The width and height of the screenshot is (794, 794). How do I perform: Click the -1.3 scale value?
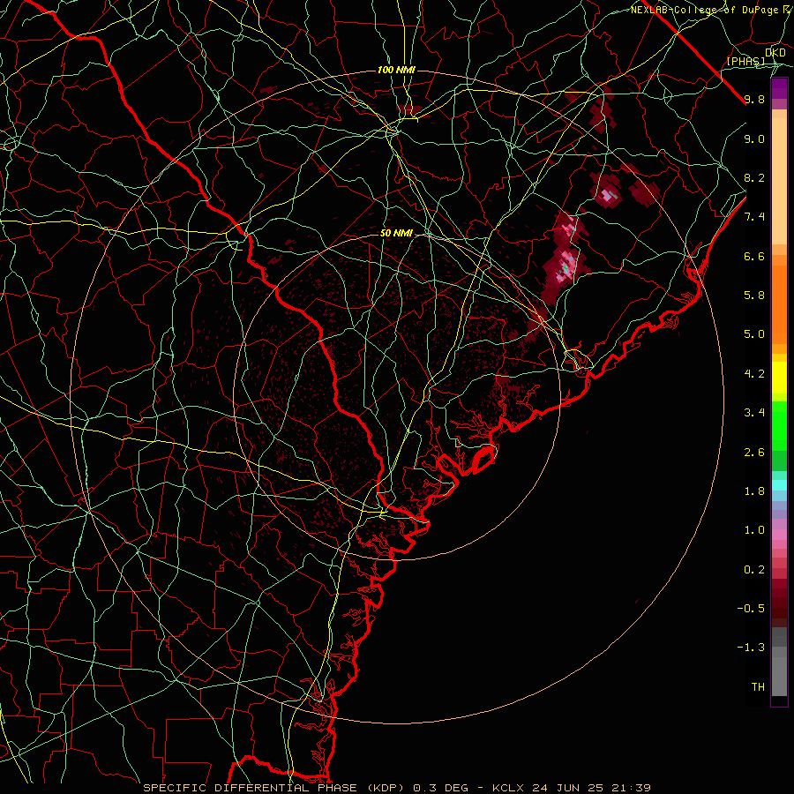(751, 648)
